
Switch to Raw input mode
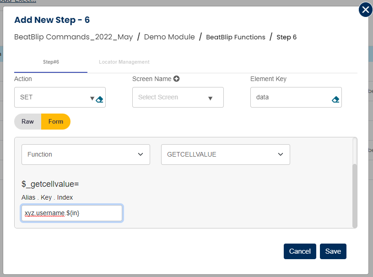pyautogui.click(x=28, y=122)
